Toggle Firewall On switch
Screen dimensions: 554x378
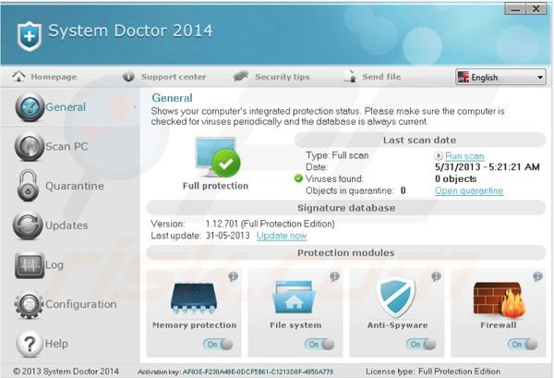click(x=523, y=344)
